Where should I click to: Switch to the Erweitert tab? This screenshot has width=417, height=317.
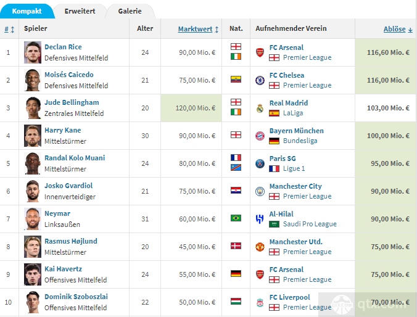80,11
